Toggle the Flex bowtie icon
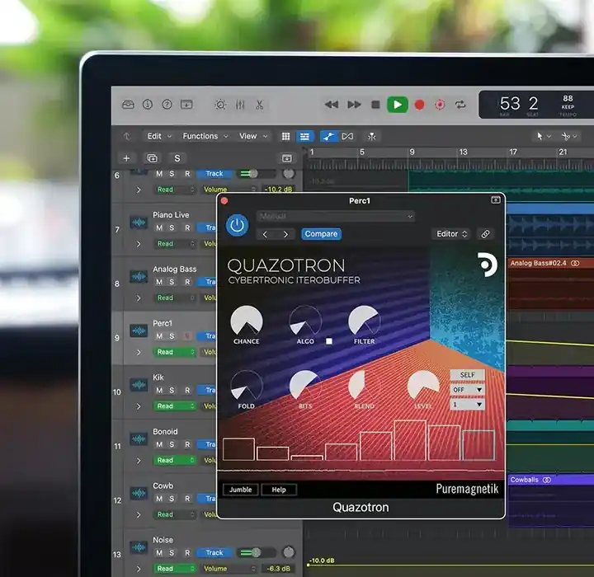 (x=347, y=136)
